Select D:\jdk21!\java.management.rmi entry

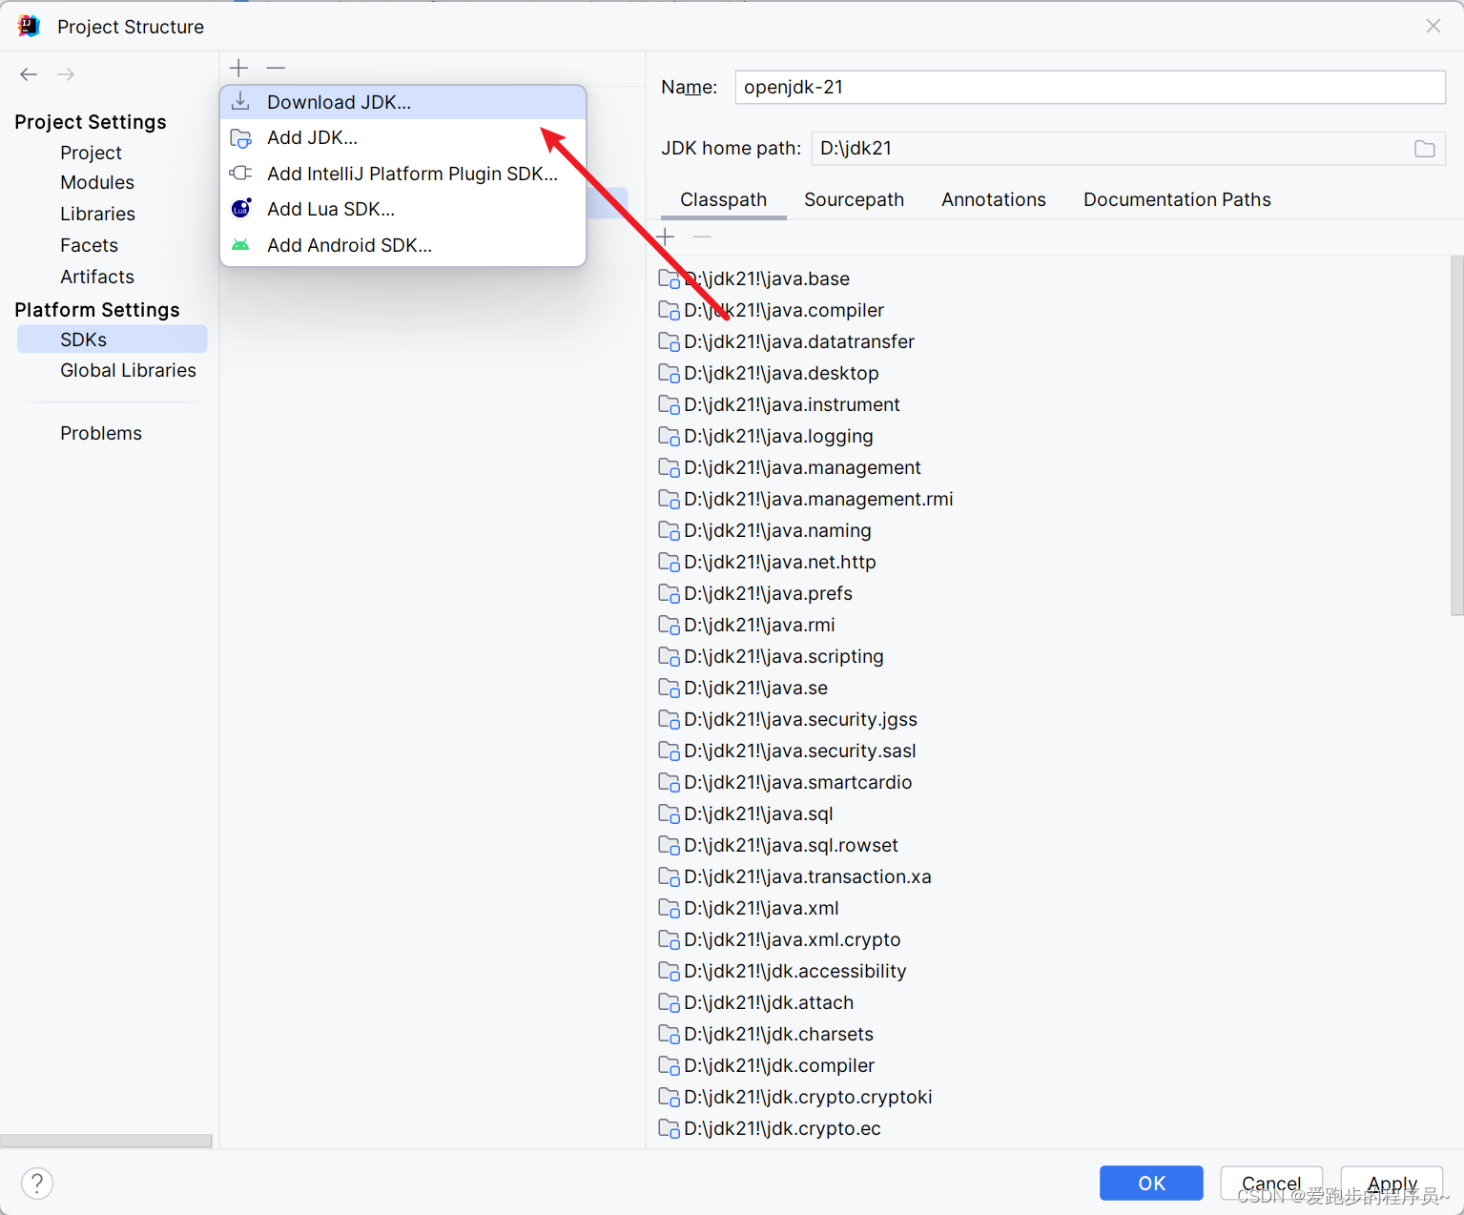(818, 500)
